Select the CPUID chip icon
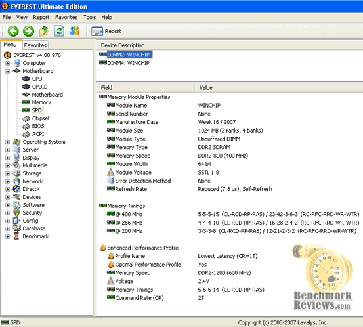Viewport: 363px width, 327px height. click(26, 87)
